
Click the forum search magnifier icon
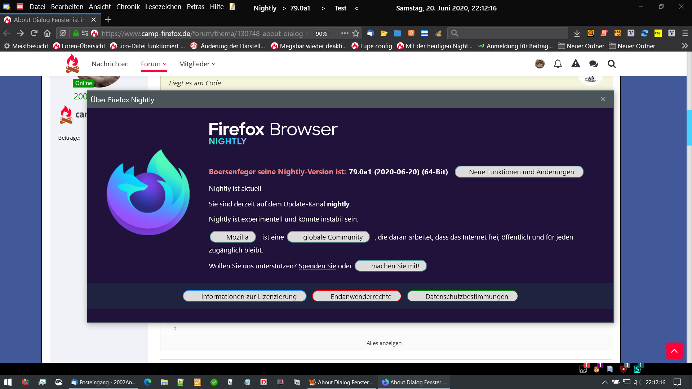pos(612,64)
